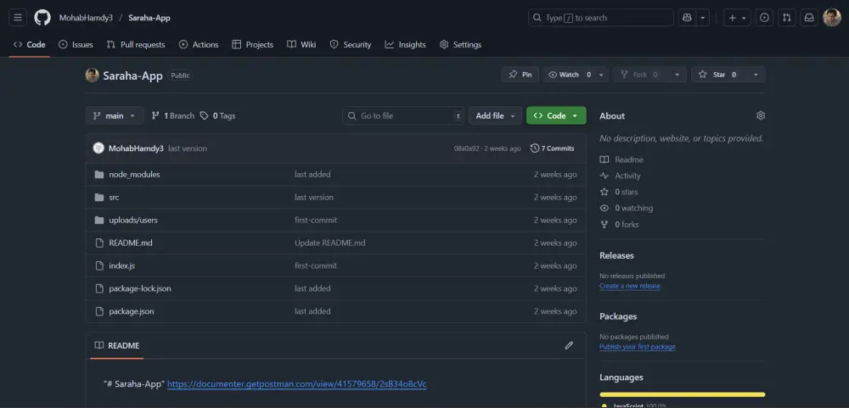Click the forks icon in About
Image resolution: width=849 pixels, height=408 pixels.
pyautogui.click(x=604, y=224)
